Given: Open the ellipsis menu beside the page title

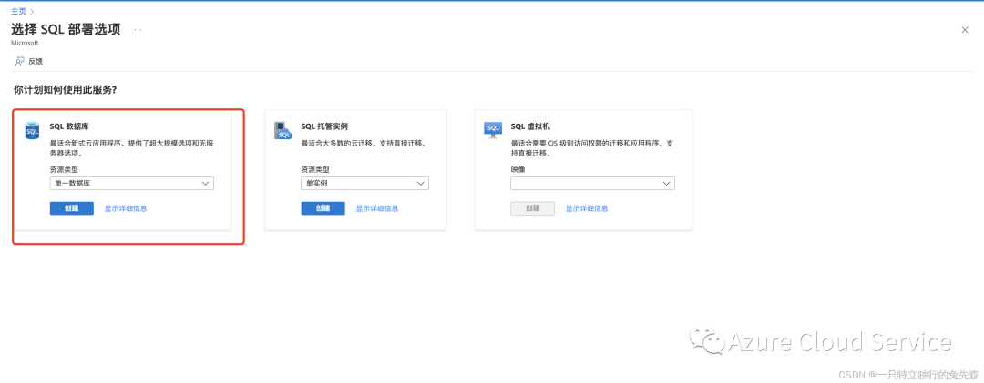Looking at the screenshot, I should [138, 30].
